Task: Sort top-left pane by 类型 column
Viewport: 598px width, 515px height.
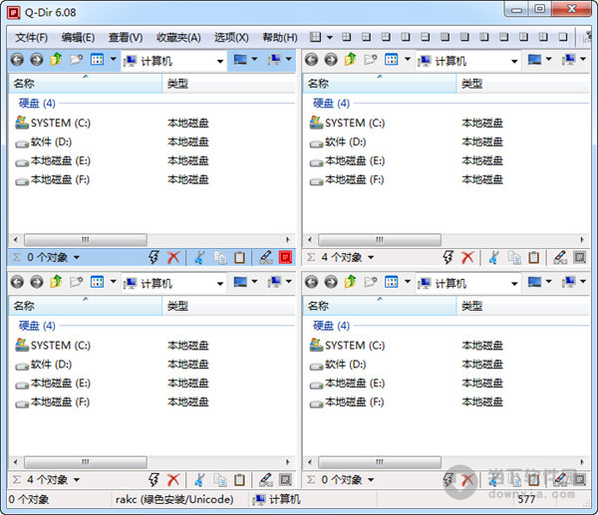Action: click(229, 84)
